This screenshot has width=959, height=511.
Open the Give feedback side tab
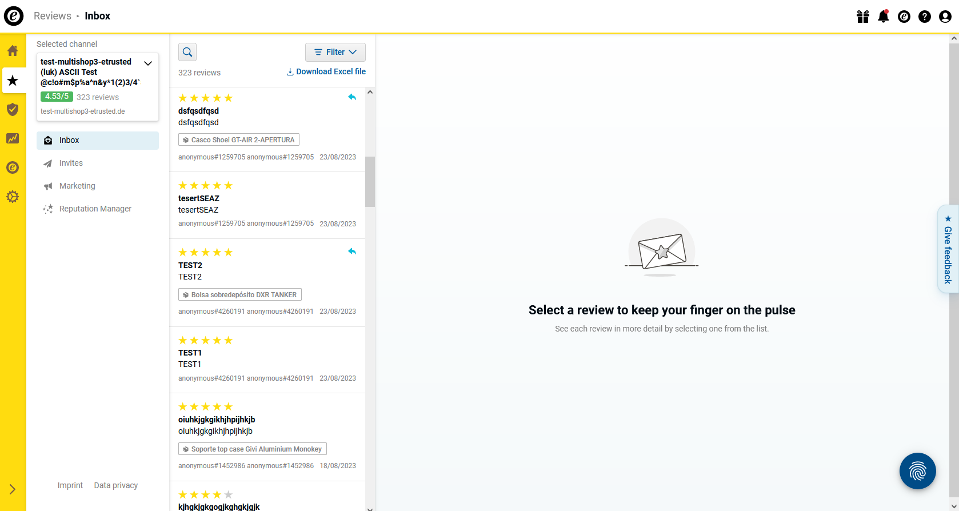click(x=948, y=249)
